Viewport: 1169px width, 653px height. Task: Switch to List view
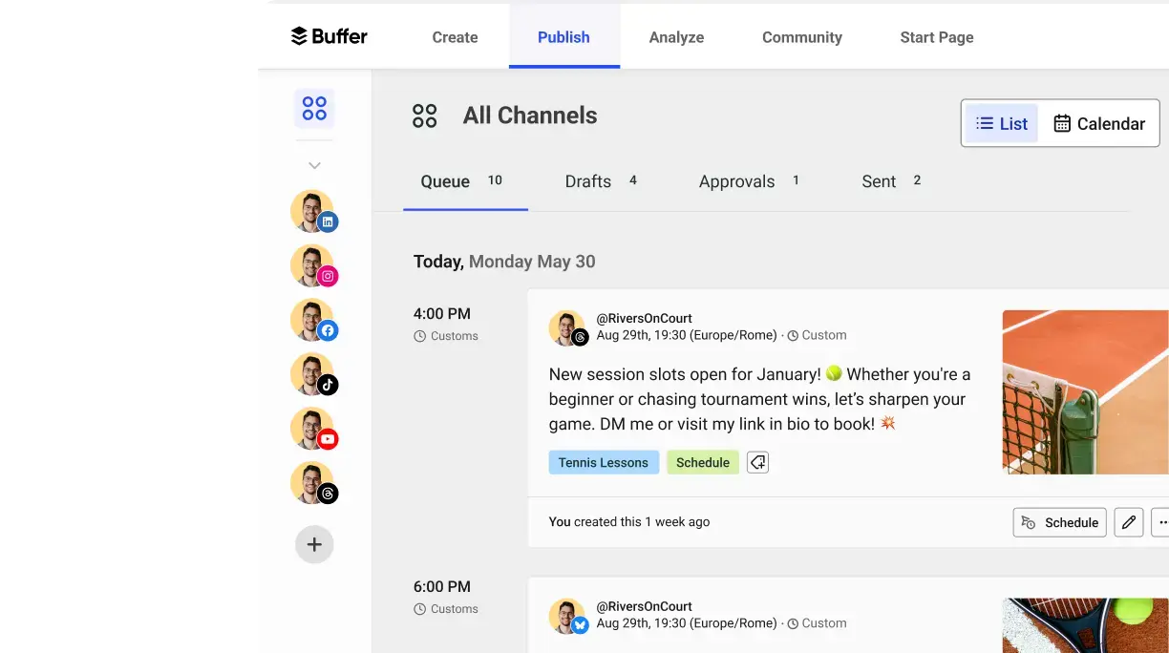point(1001,122)
